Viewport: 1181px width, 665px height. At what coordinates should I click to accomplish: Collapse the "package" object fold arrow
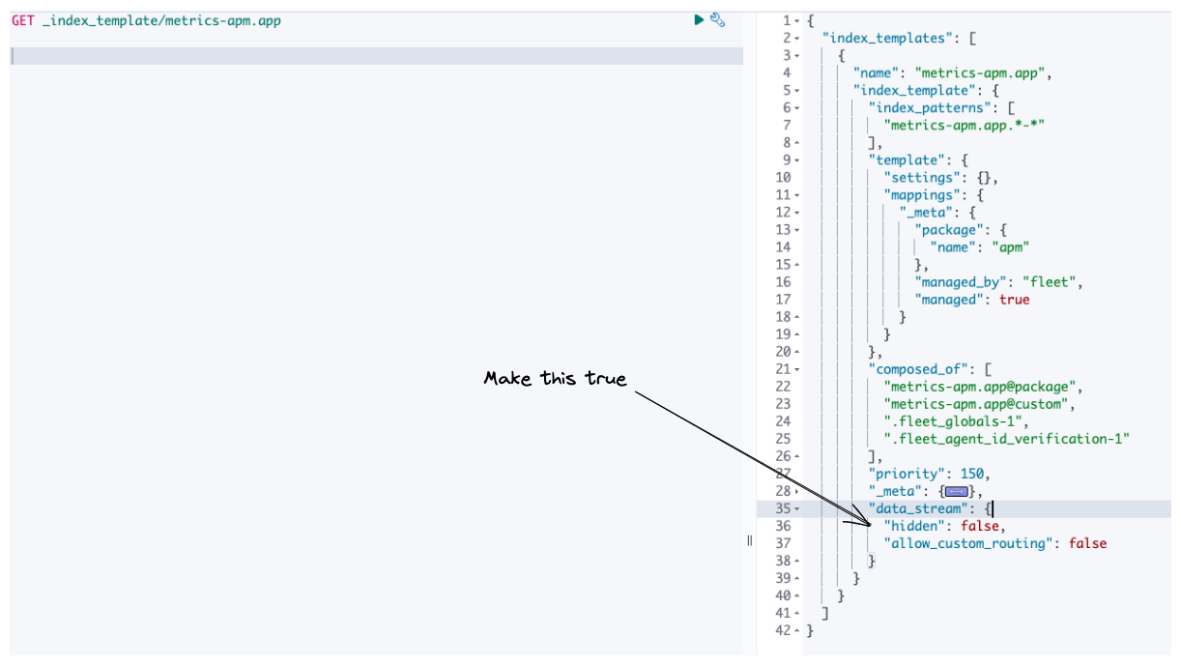point(795,229)
